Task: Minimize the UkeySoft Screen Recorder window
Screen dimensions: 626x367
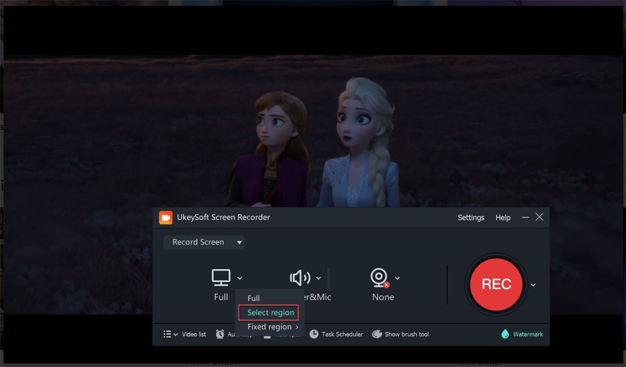Action: click(x=526, y=217)
